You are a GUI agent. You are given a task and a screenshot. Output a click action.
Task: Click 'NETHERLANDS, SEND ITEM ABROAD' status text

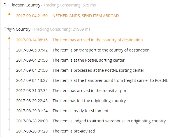click(x=85, y=16)
